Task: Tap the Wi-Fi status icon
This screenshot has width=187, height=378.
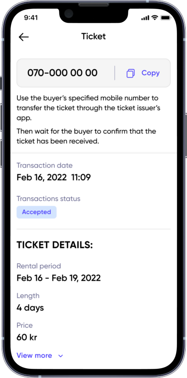Action: pos(154,18)
